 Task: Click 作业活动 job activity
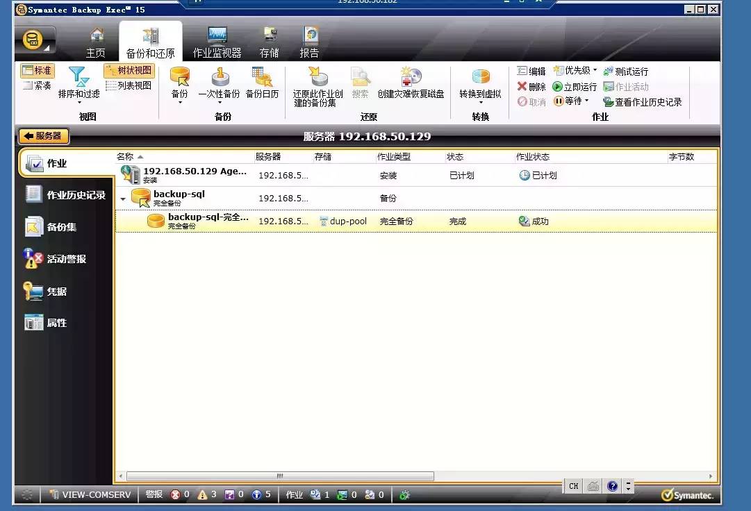(x=626, y=87)
